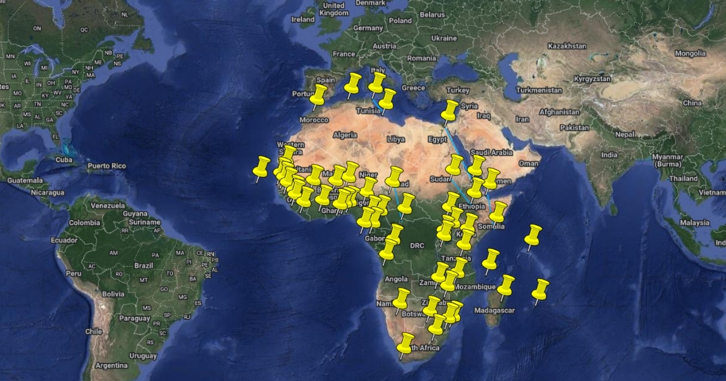Screen dimensions: 726x381
Task: Click the pushpin over Tunisia
Action: click(x=387, y=99)
